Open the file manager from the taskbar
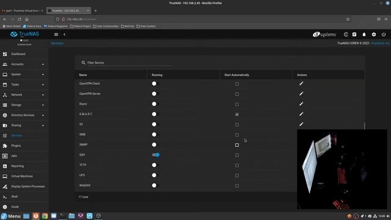This screenshot has height=220, width=391. coord(71,216)
